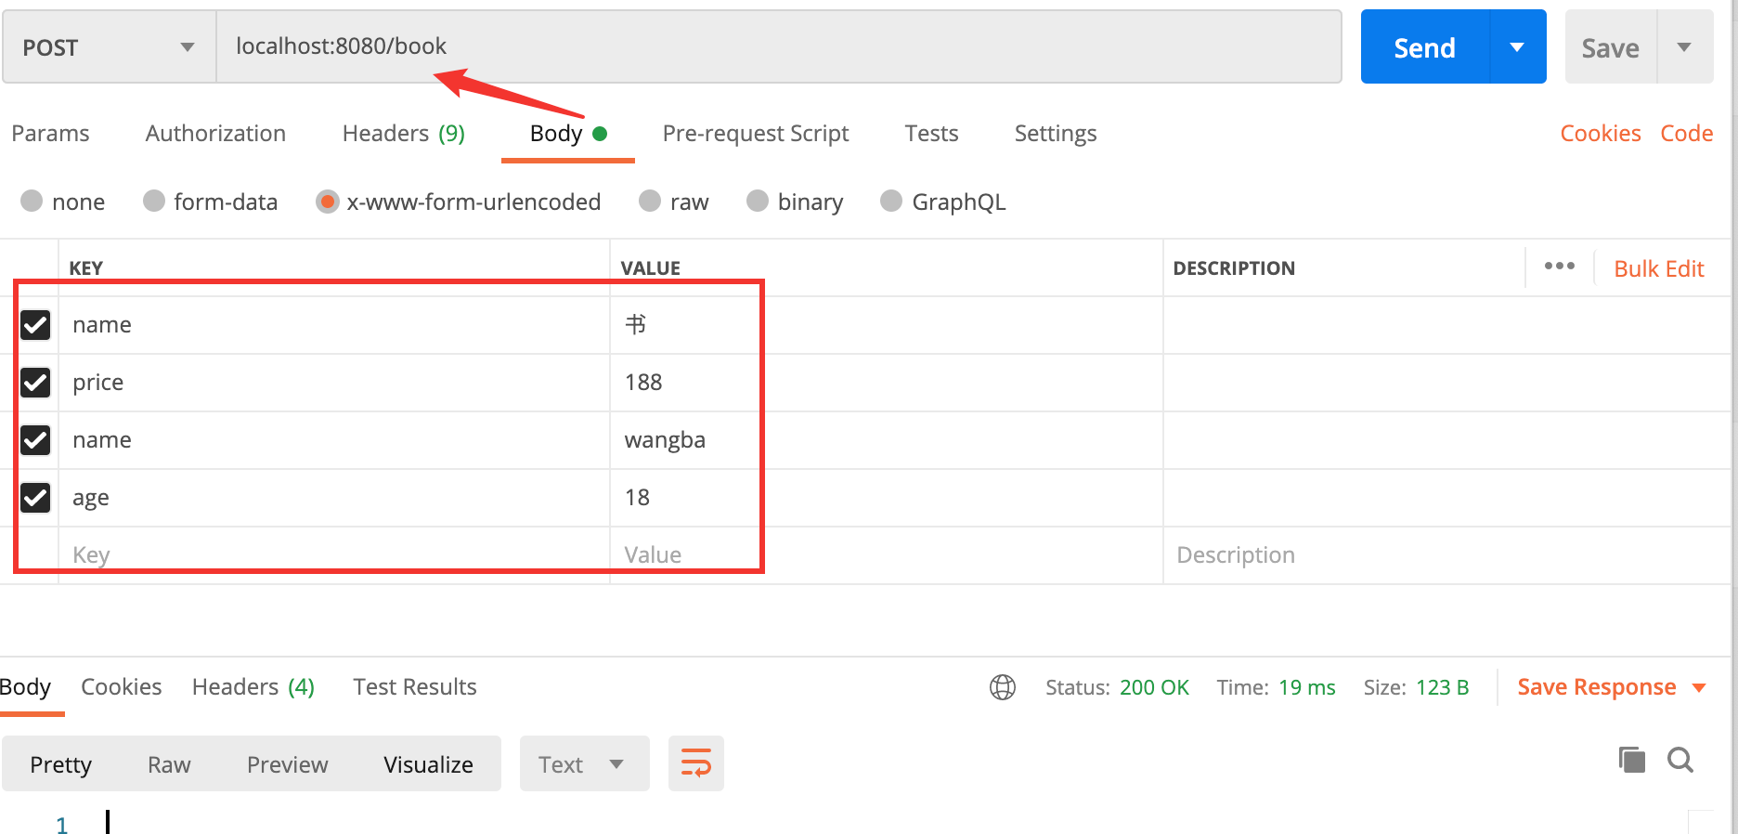Click the Bulk Edit link
Image resolution: width=1738 pixels, height=834 pixels.
pyautogui.click(x=1658, y=268)
